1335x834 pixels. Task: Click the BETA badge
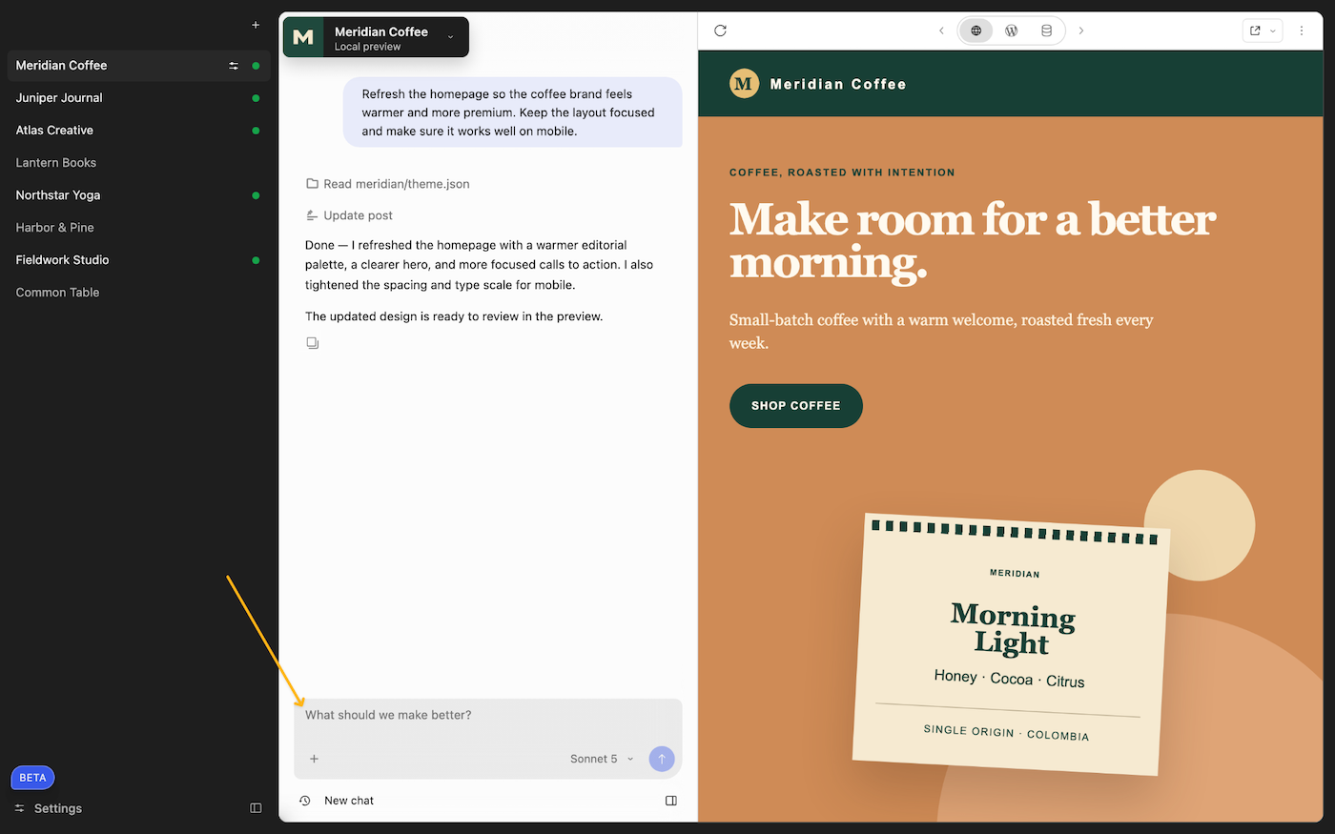tap(33, 778)
